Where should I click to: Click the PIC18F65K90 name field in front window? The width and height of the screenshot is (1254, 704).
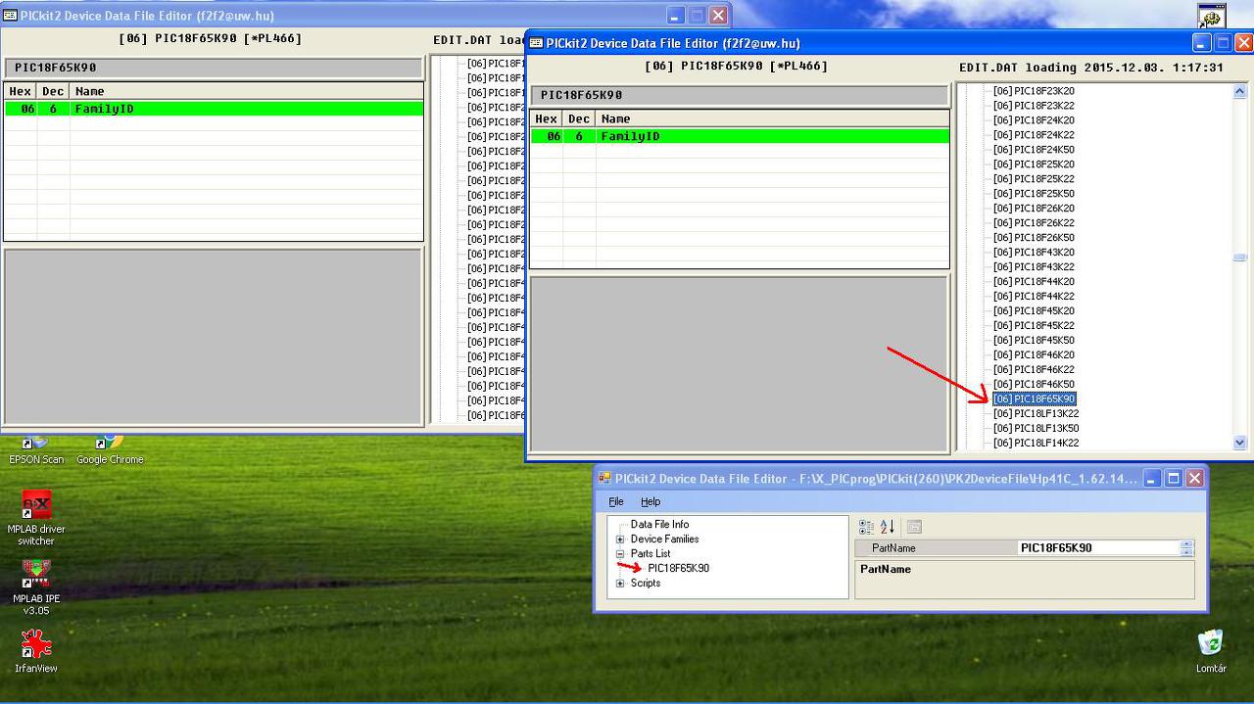[x=740, y=95]
